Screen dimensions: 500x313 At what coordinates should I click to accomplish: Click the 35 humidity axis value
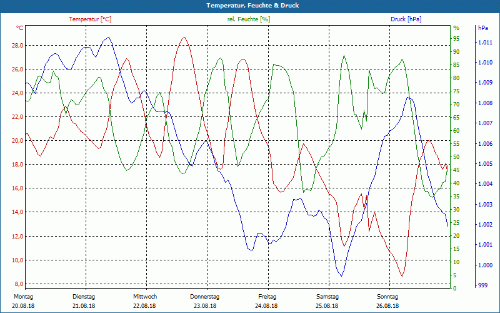(x=457, y=197)
